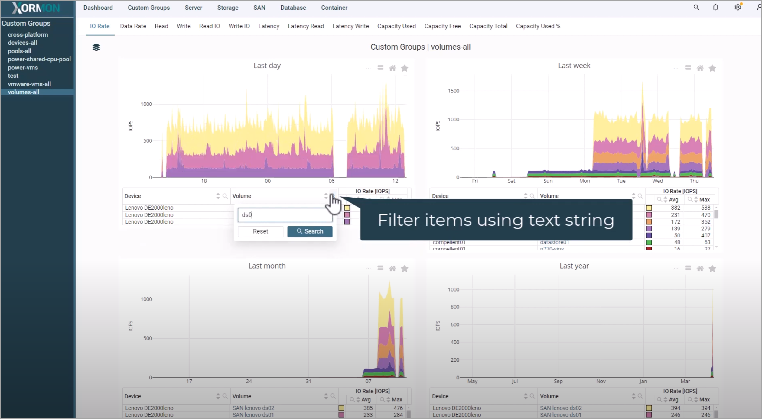Click the layers stack icon

[96, 47]
